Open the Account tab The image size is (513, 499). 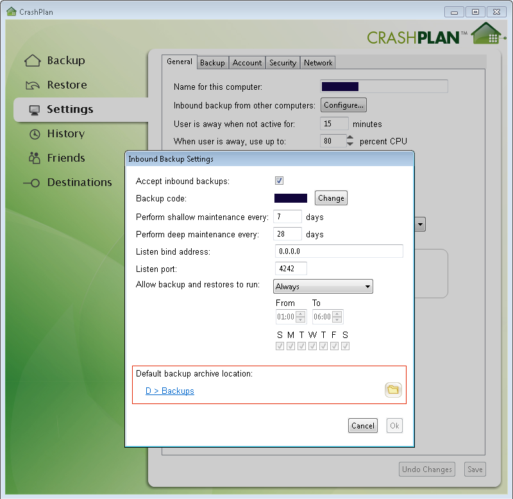coord(247,63)
